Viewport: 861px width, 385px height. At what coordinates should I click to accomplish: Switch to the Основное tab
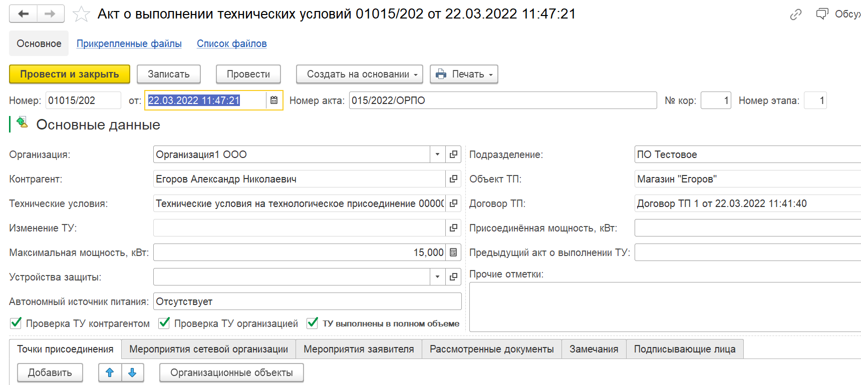point(39,43)
